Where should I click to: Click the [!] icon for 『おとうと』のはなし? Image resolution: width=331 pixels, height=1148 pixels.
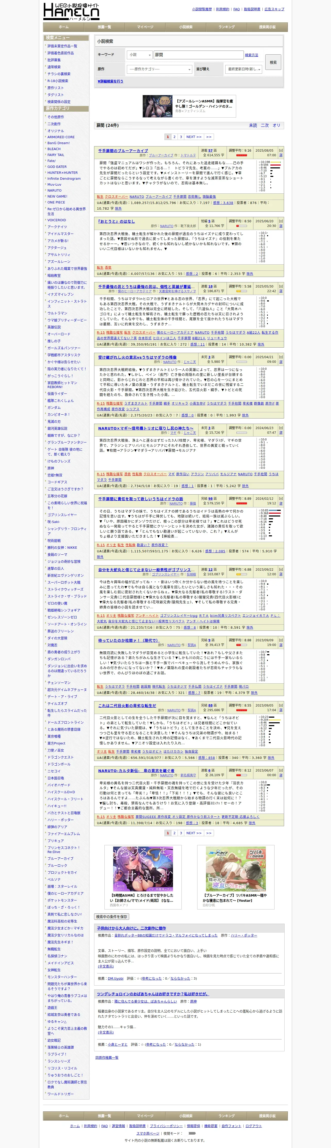click(x=281, y=221)
